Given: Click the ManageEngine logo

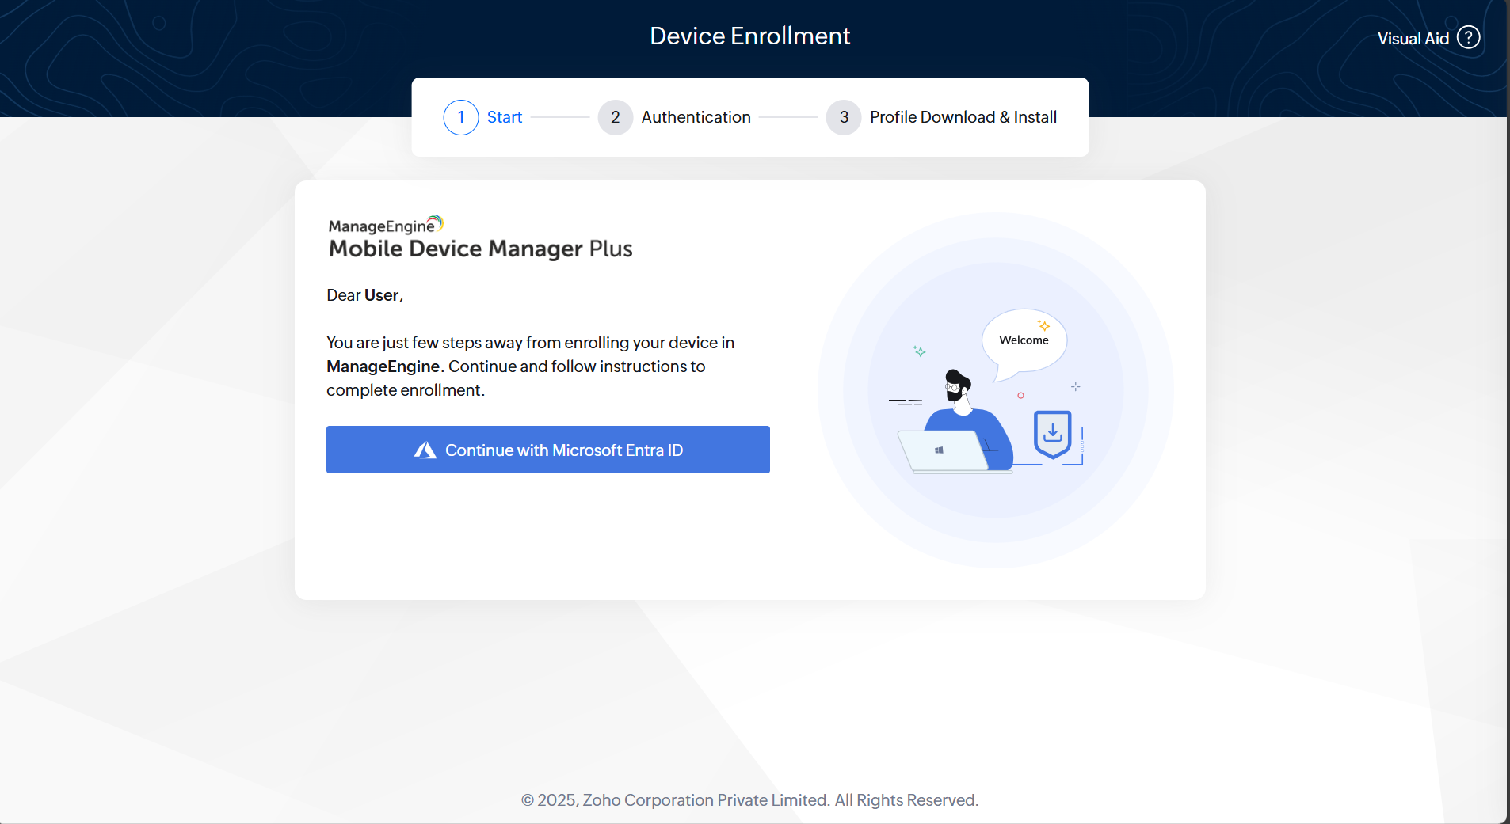Looking at the screenshot, I should coord(386,225).
